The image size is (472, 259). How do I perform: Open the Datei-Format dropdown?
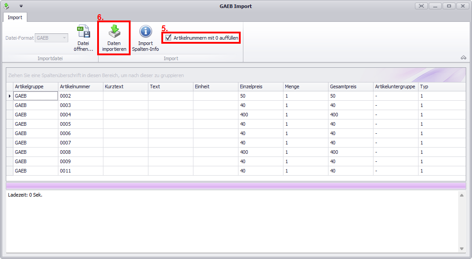tap(64, 38)
